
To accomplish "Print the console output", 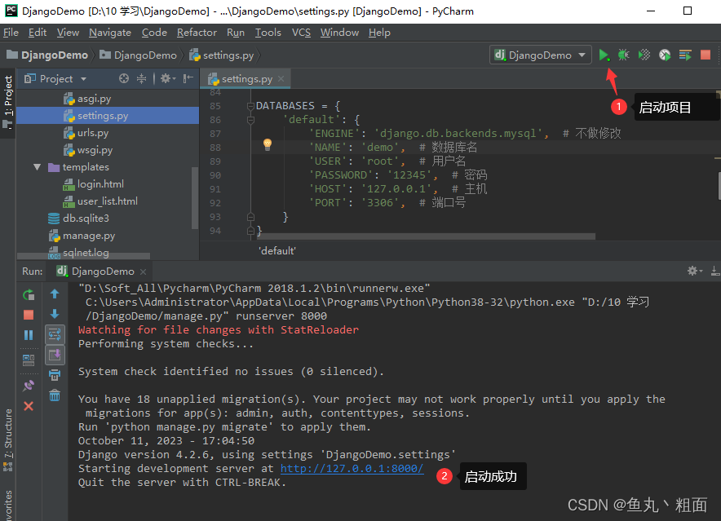I will 55,375.
